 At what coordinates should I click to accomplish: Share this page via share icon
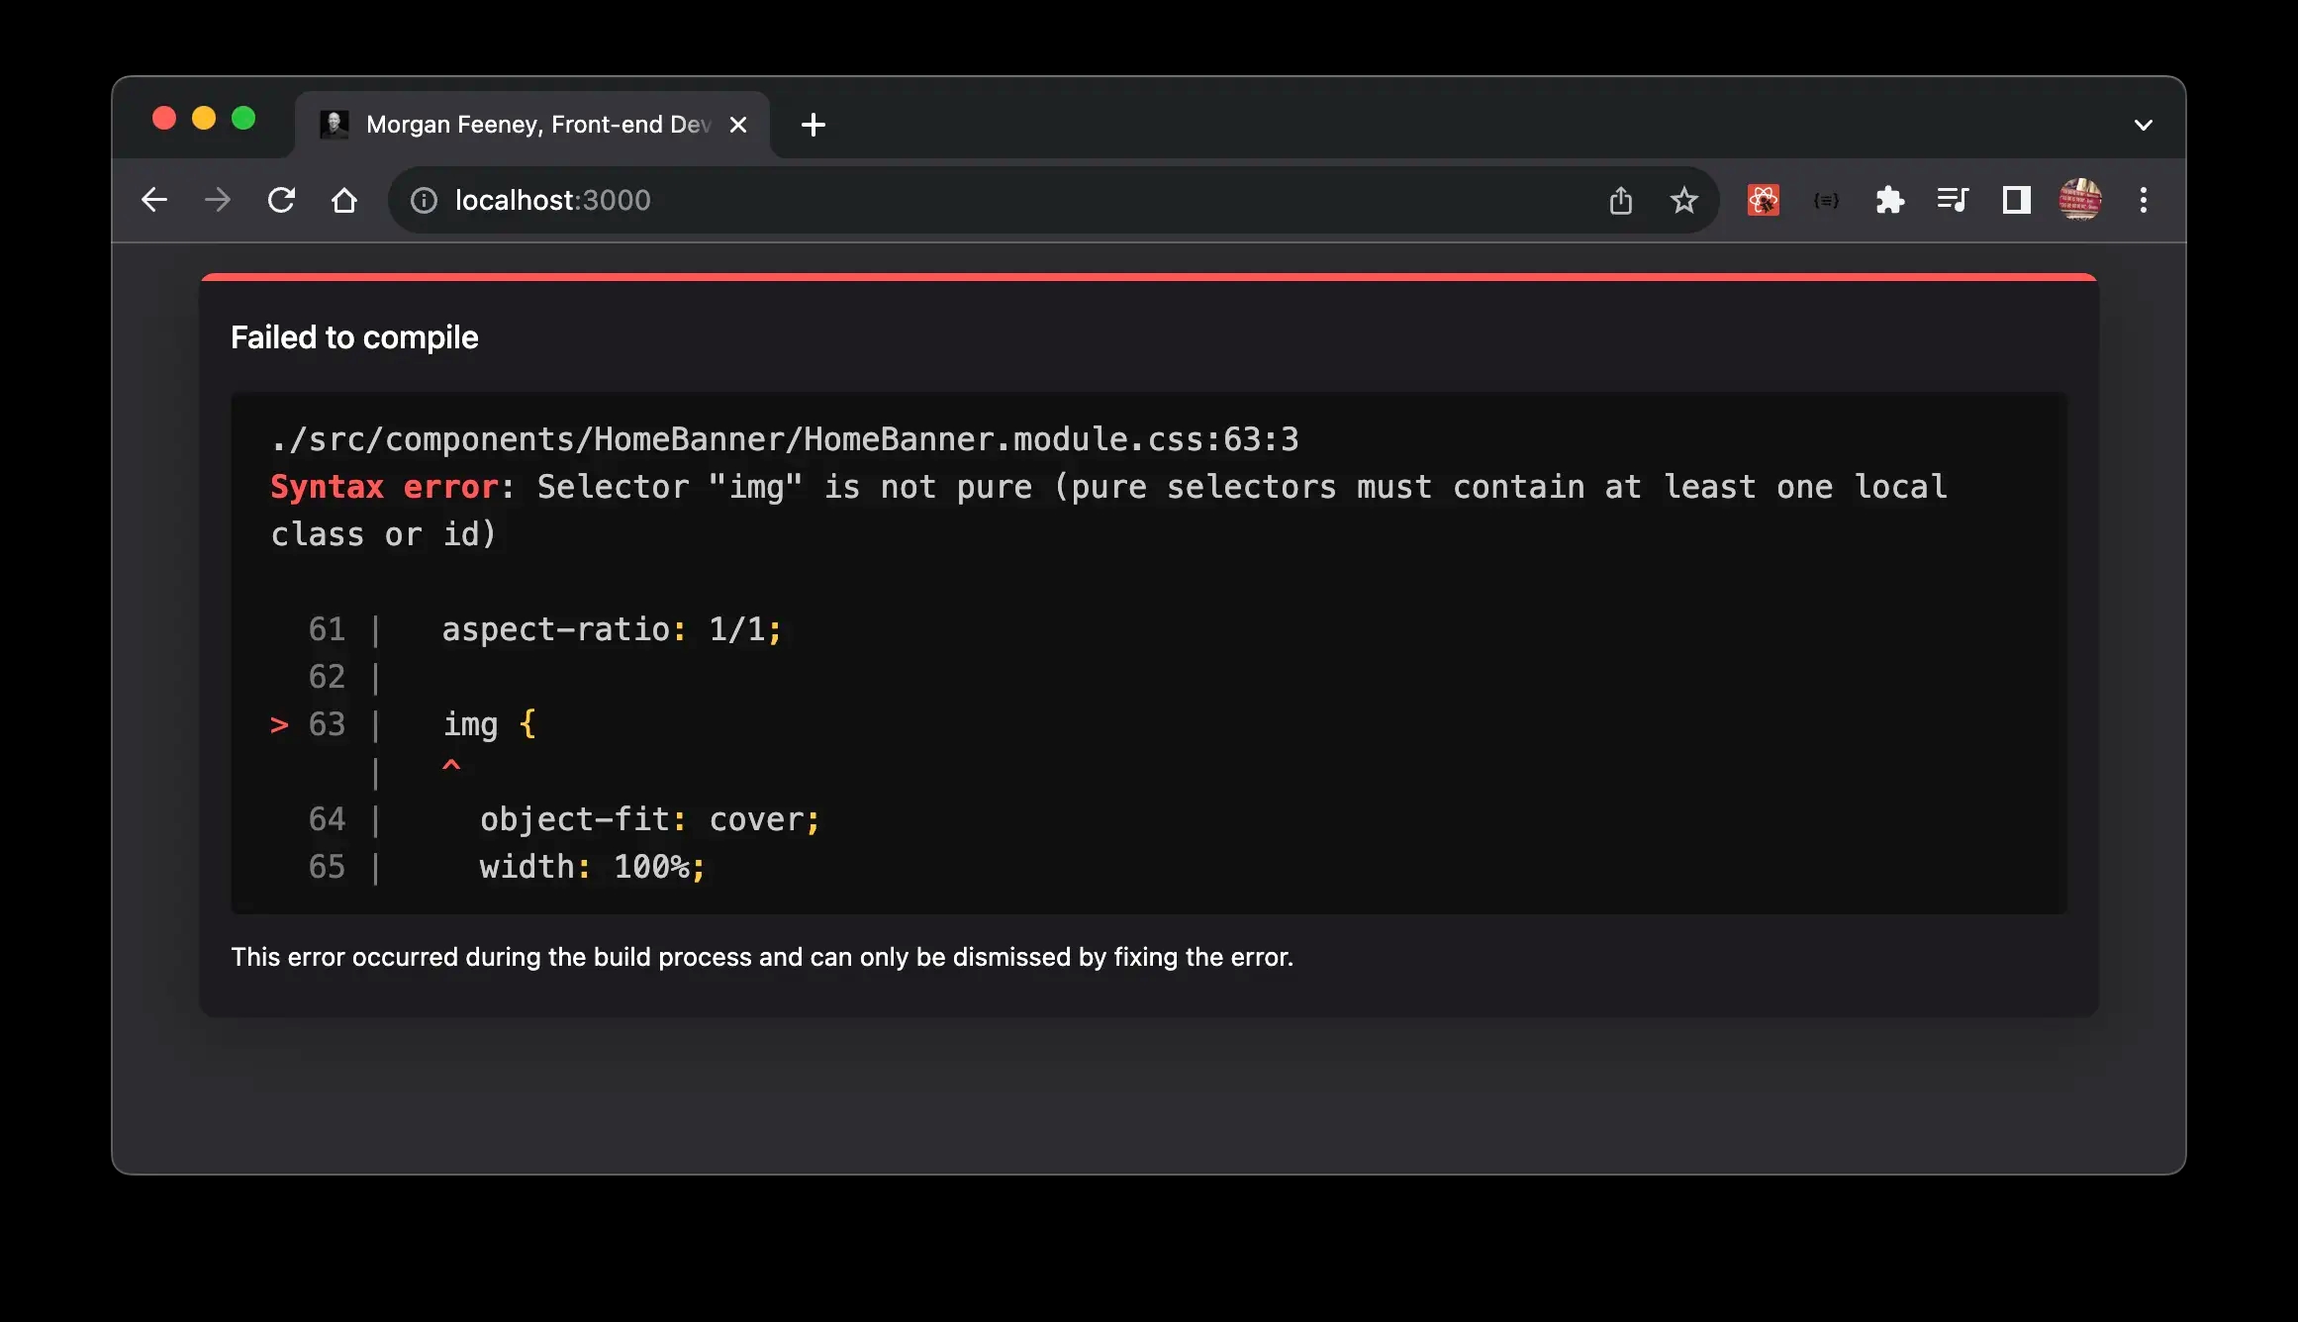click(x=1621, y=201)
